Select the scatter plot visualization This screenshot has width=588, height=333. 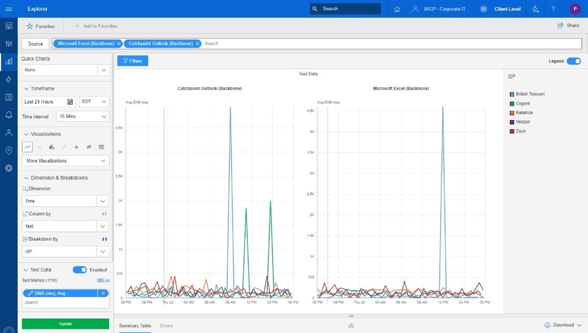(40, 147)
